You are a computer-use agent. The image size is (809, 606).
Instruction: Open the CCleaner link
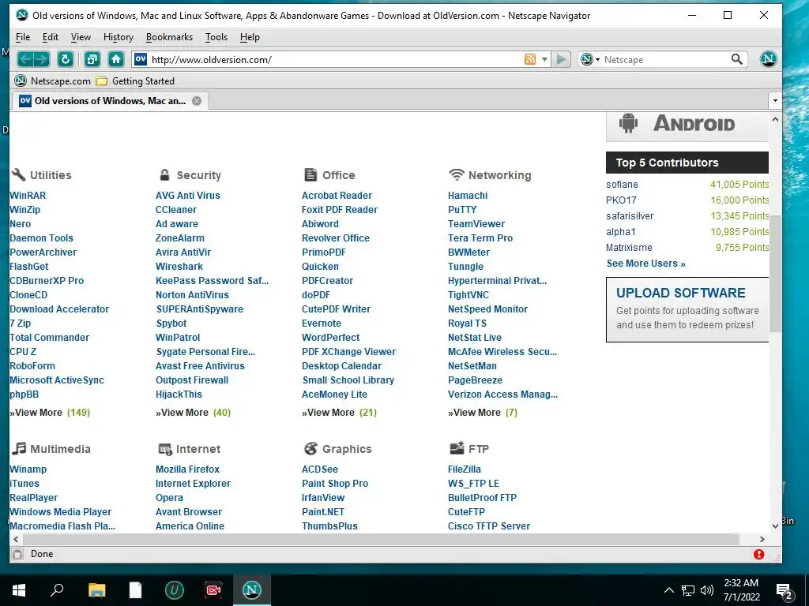click(176, 210)
